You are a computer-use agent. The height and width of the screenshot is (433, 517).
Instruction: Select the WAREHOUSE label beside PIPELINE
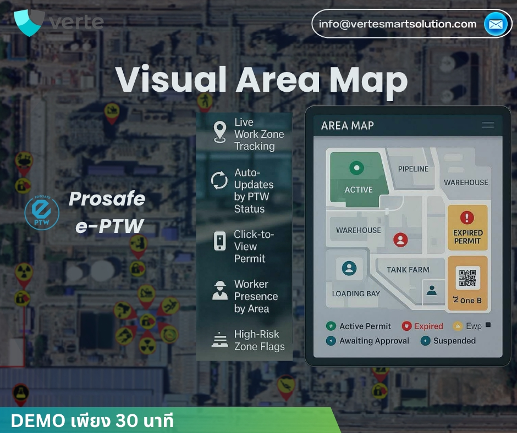pos(466,182)
